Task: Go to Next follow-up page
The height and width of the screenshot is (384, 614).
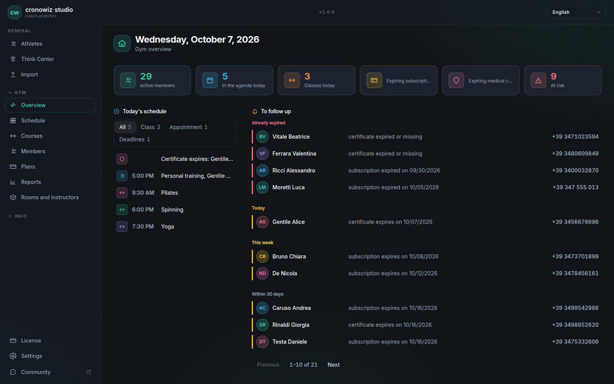Action: point(333,365)
